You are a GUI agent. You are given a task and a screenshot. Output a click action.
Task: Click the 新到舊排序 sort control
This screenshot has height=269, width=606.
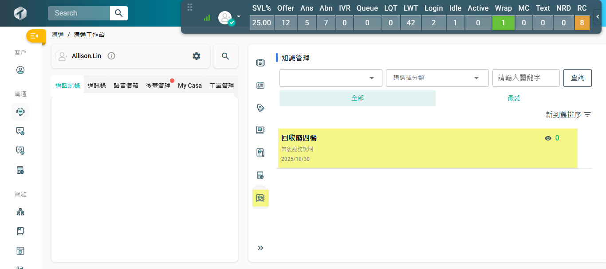(x=568, y=115)
